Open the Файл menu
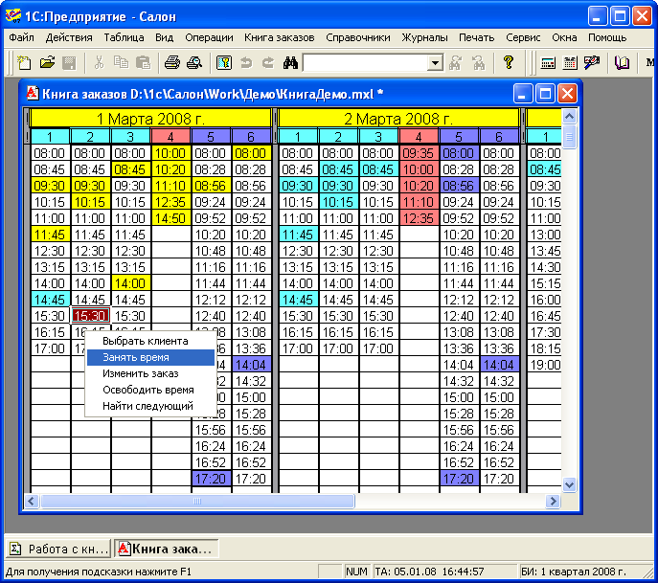 21,37
